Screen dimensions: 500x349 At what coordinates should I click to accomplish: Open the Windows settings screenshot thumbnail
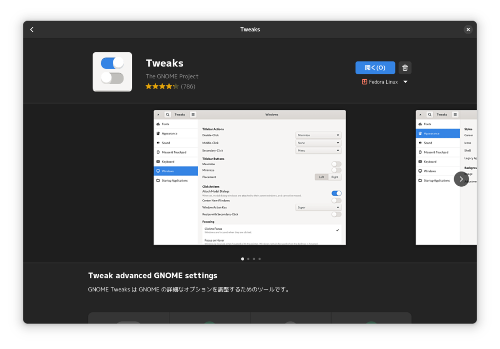tap(250, 177)
